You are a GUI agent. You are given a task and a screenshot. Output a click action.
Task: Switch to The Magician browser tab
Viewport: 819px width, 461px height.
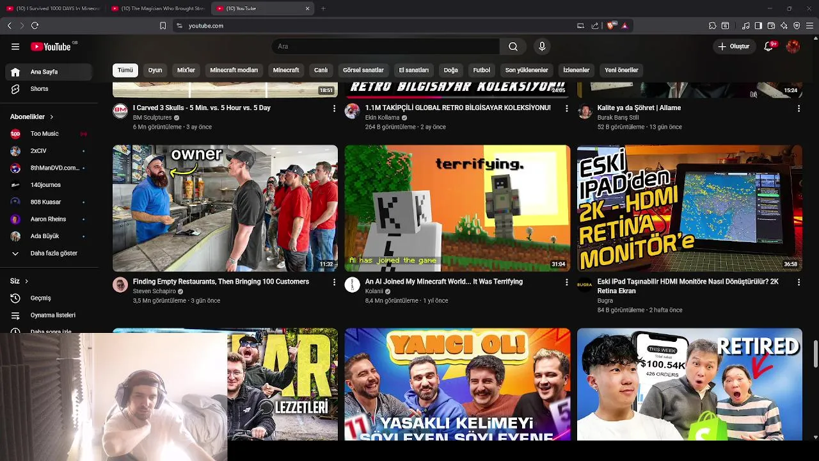click(157, 8)
